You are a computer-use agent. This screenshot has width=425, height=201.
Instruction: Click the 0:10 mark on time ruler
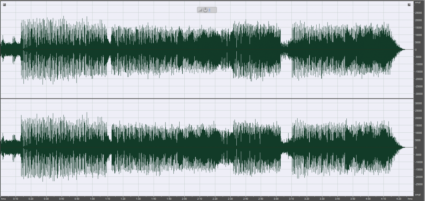[x=16, y=199]
